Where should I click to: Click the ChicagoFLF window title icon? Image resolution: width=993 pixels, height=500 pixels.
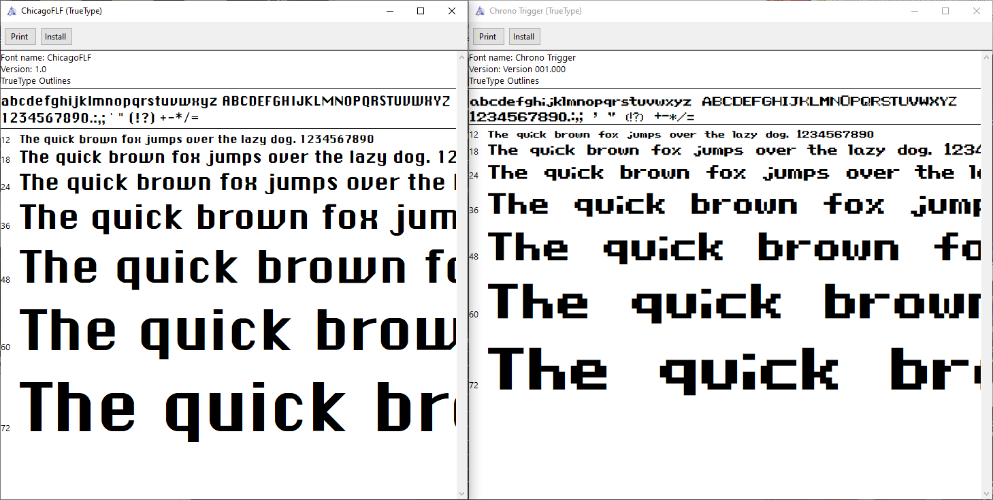point(12,11)
